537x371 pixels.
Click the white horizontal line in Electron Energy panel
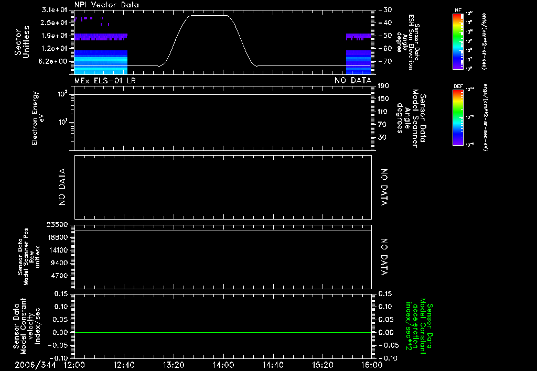[223, 95]
